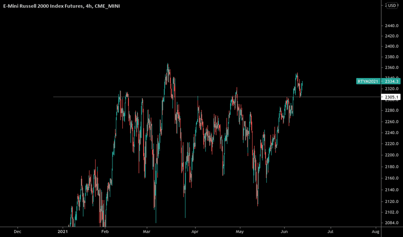Click the Jun label on time axis
Viewport: 403px width, 237px height.
[284, 232]
